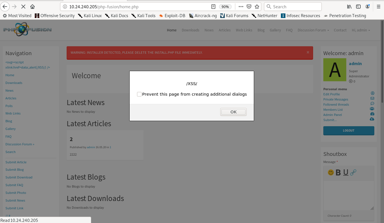Select Web Links in top navigation
This screenshot has width=384, height=223.
[x=244, y=30]
